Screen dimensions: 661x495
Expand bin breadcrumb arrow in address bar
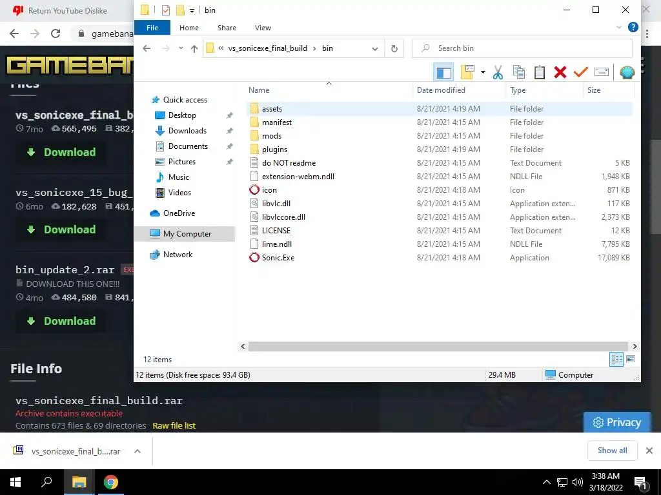click(x=314, y=48)
